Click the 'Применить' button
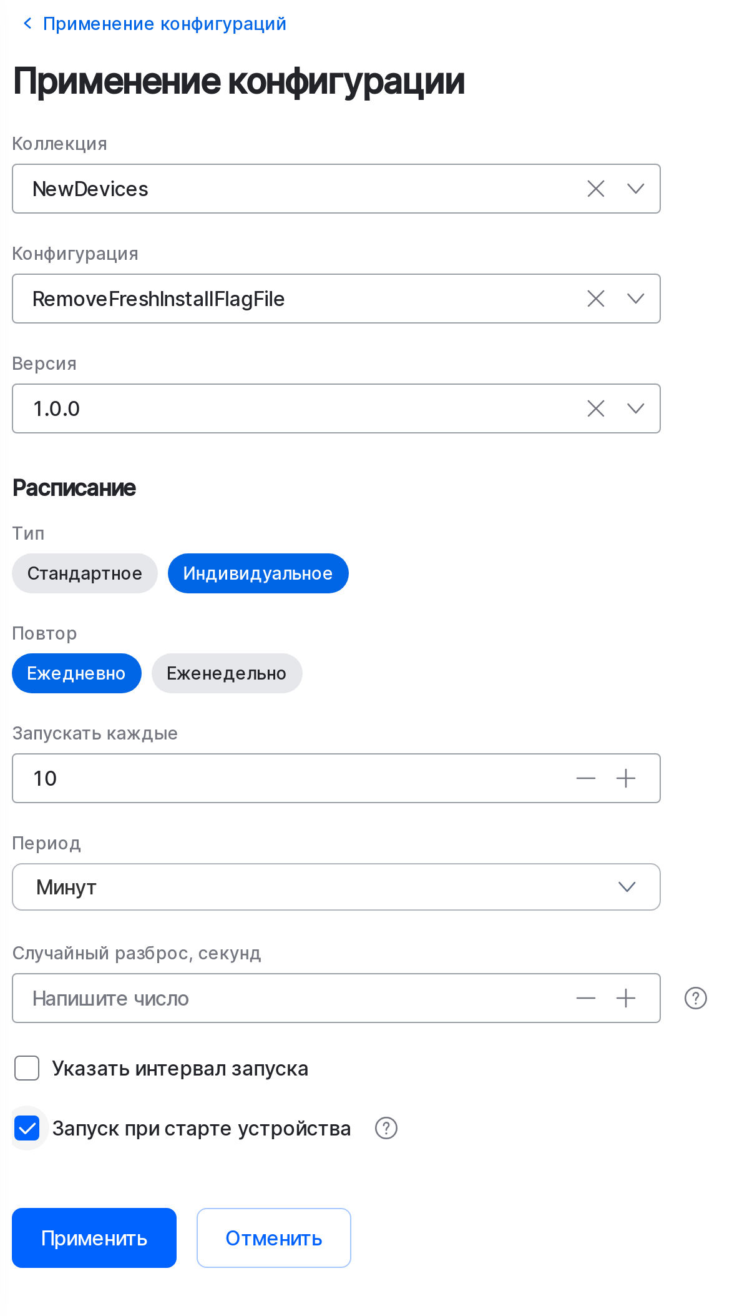Screen dimensions: 732x1316 (94, 1237)
